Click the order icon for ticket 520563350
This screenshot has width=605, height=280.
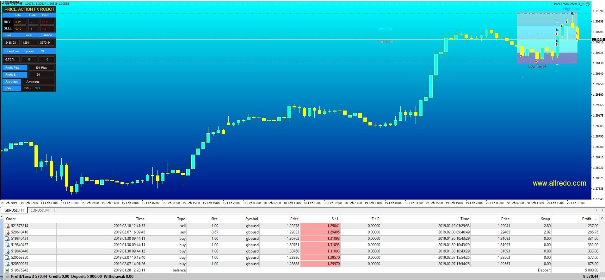[7, 258]
